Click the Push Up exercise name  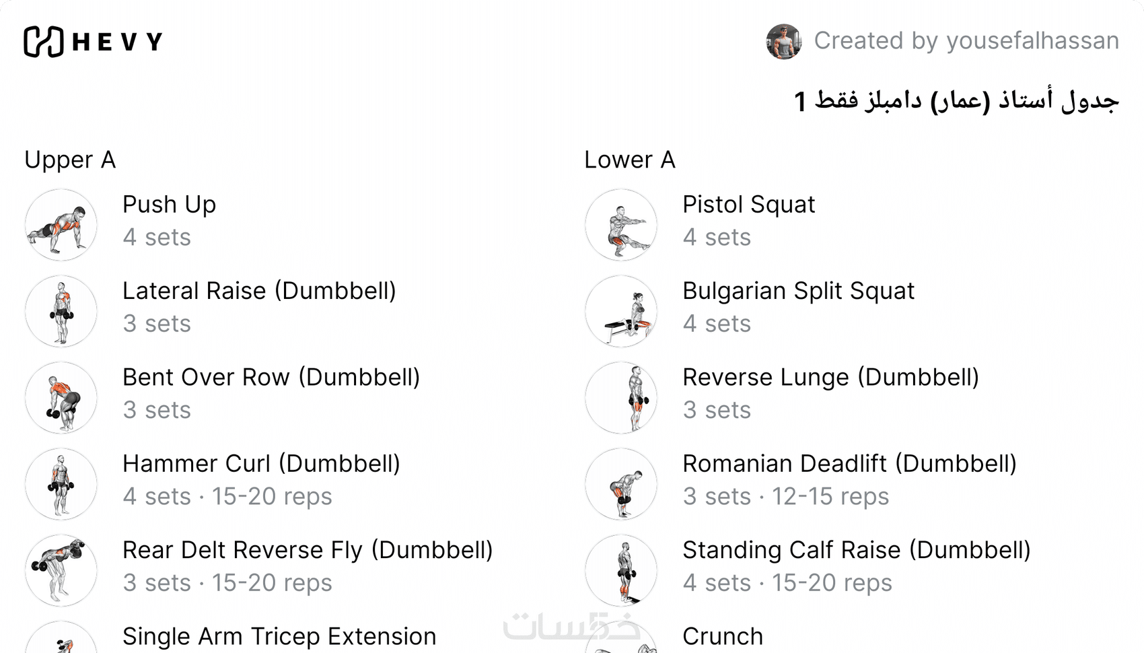pos(169,205)
